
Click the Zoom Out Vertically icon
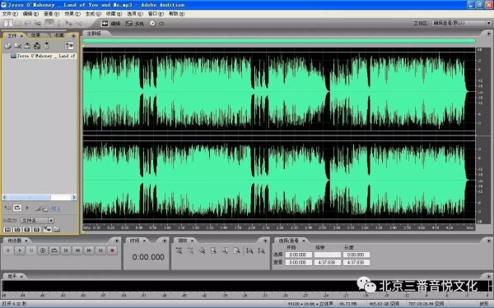[x=261, y=251]
